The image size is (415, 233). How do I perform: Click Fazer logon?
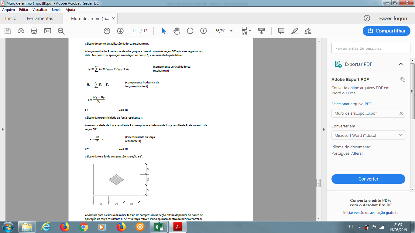tap(393, 18)
